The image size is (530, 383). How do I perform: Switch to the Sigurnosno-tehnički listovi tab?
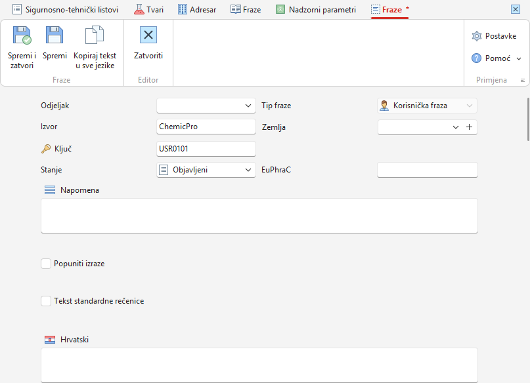[65, 9]
